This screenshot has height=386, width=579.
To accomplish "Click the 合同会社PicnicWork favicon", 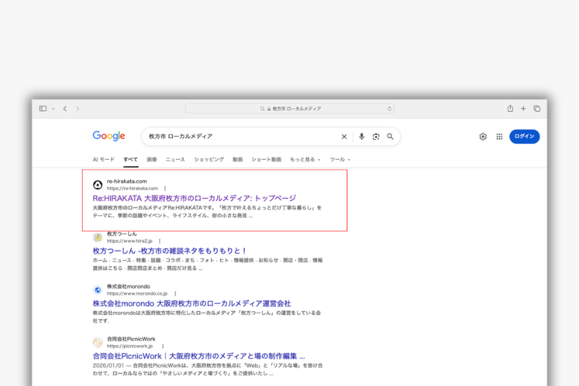I will (97, 343).
